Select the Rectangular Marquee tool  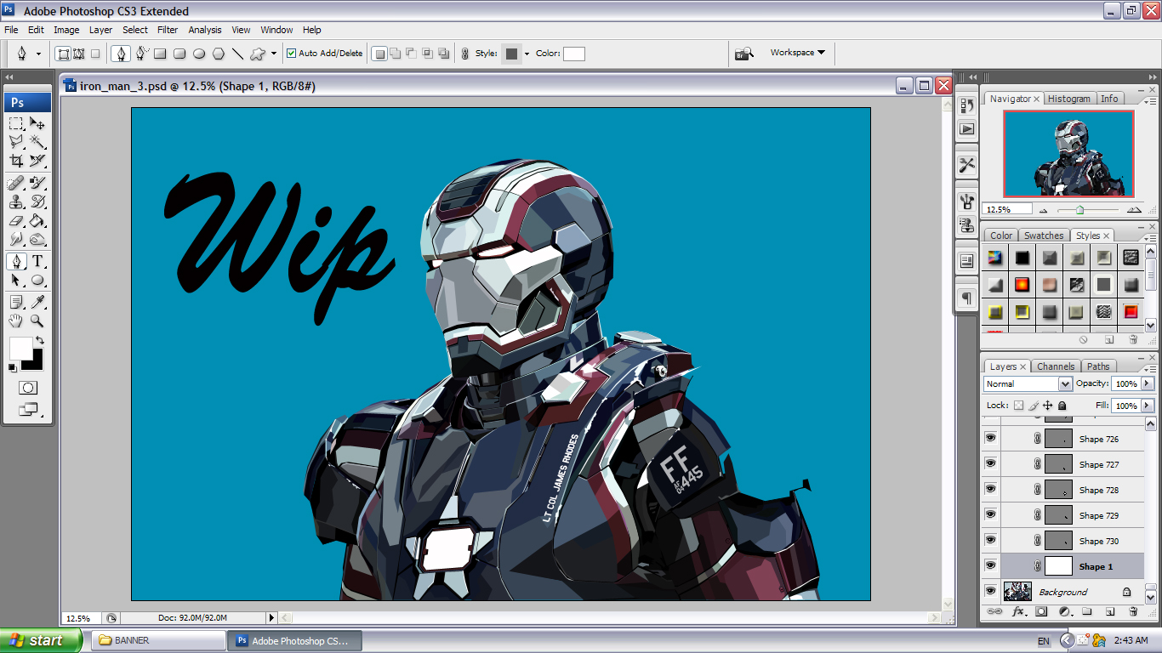click(x=16, y=123)
